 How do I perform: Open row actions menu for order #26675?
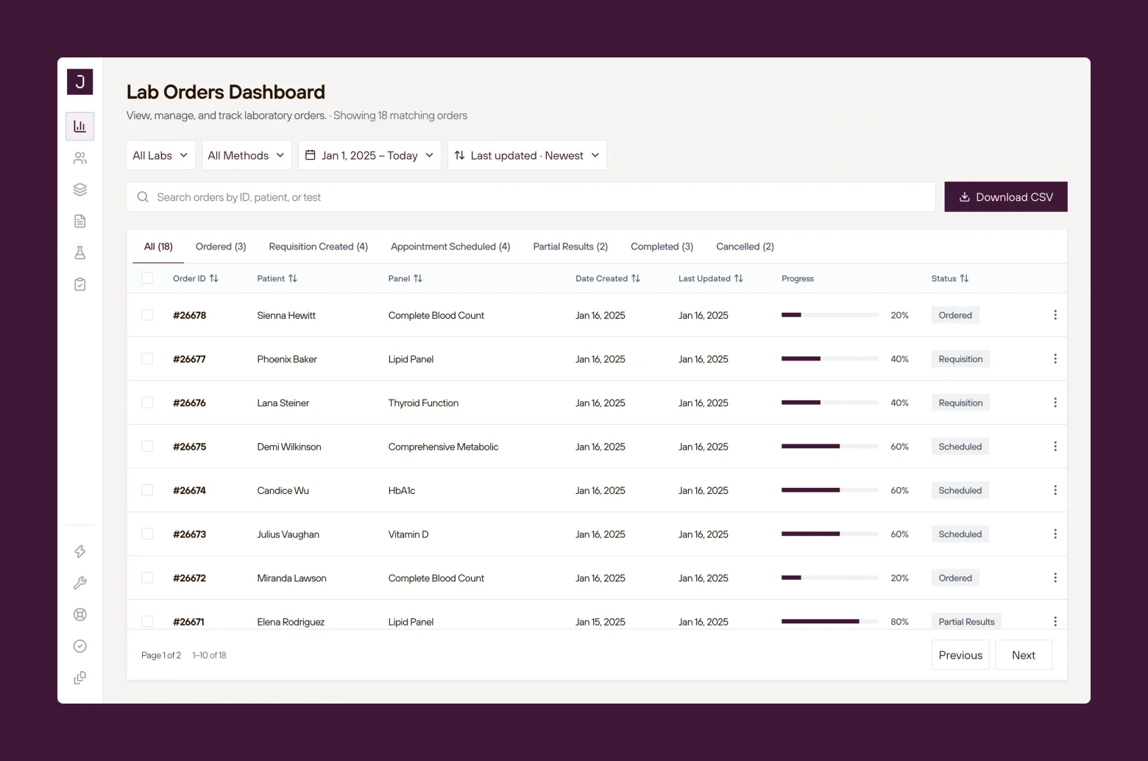(x=1055, y=447)
